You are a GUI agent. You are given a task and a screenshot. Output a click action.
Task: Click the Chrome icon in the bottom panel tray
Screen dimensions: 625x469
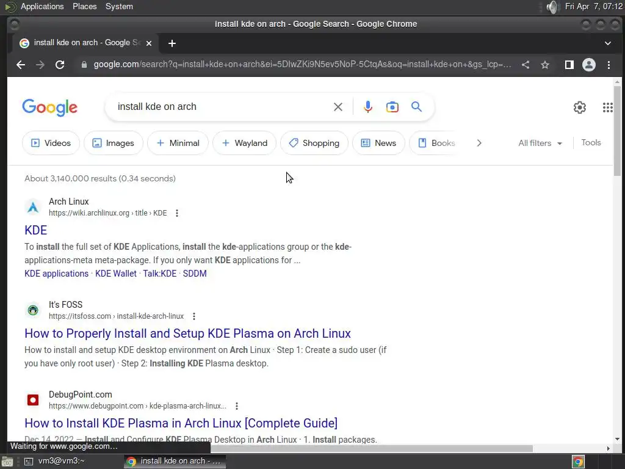pyautogui.click(x=578, y=462)
